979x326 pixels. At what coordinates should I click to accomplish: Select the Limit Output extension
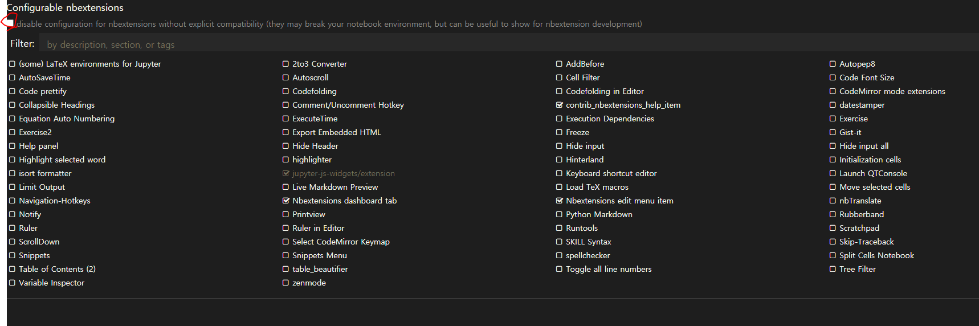tap(42, 187)
